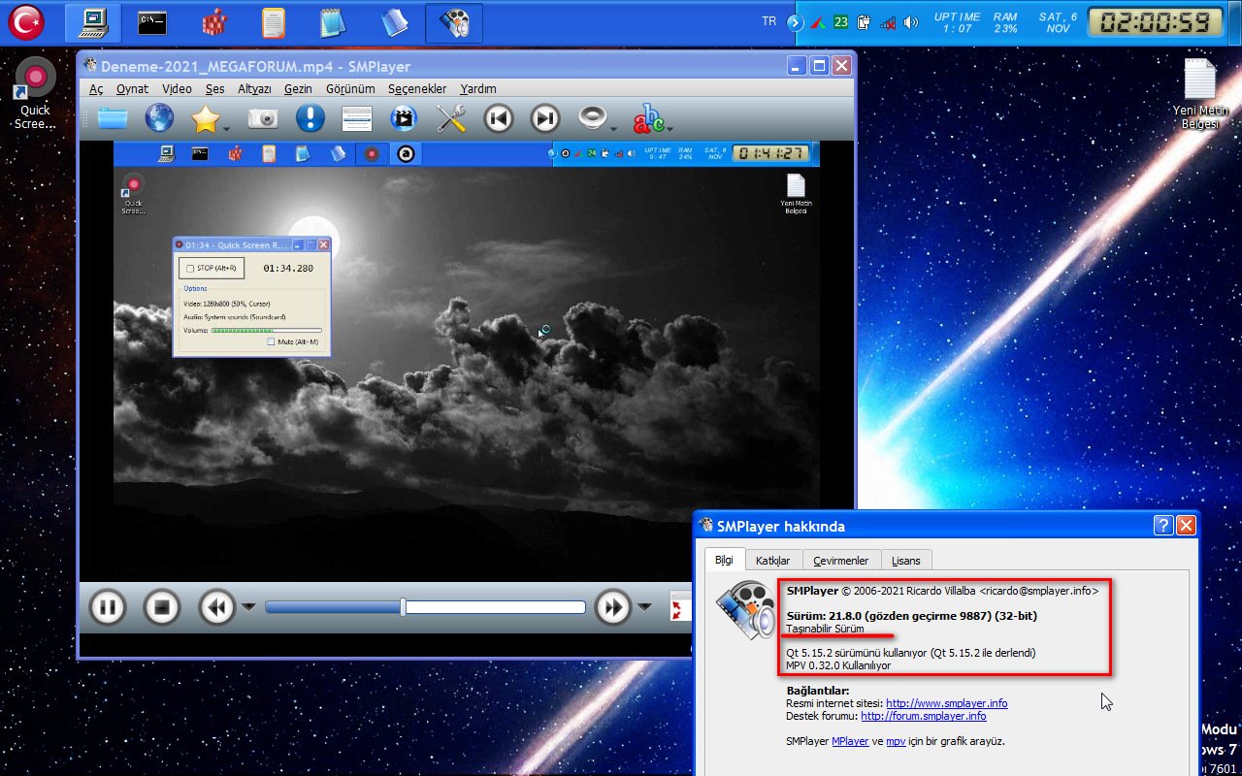Image resolution: width=1242 pixels, height=776 pixels.
Task: Open the Video menu
Action: click(x=177, y=88)
